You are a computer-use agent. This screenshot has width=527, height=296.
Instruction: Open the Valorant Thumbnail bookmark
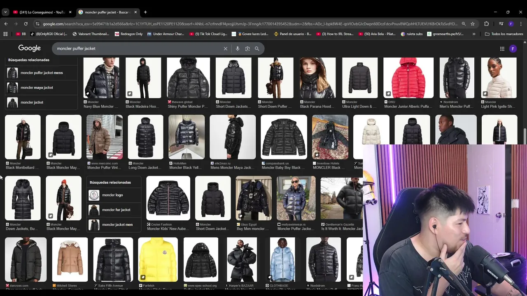coord(92,34)
